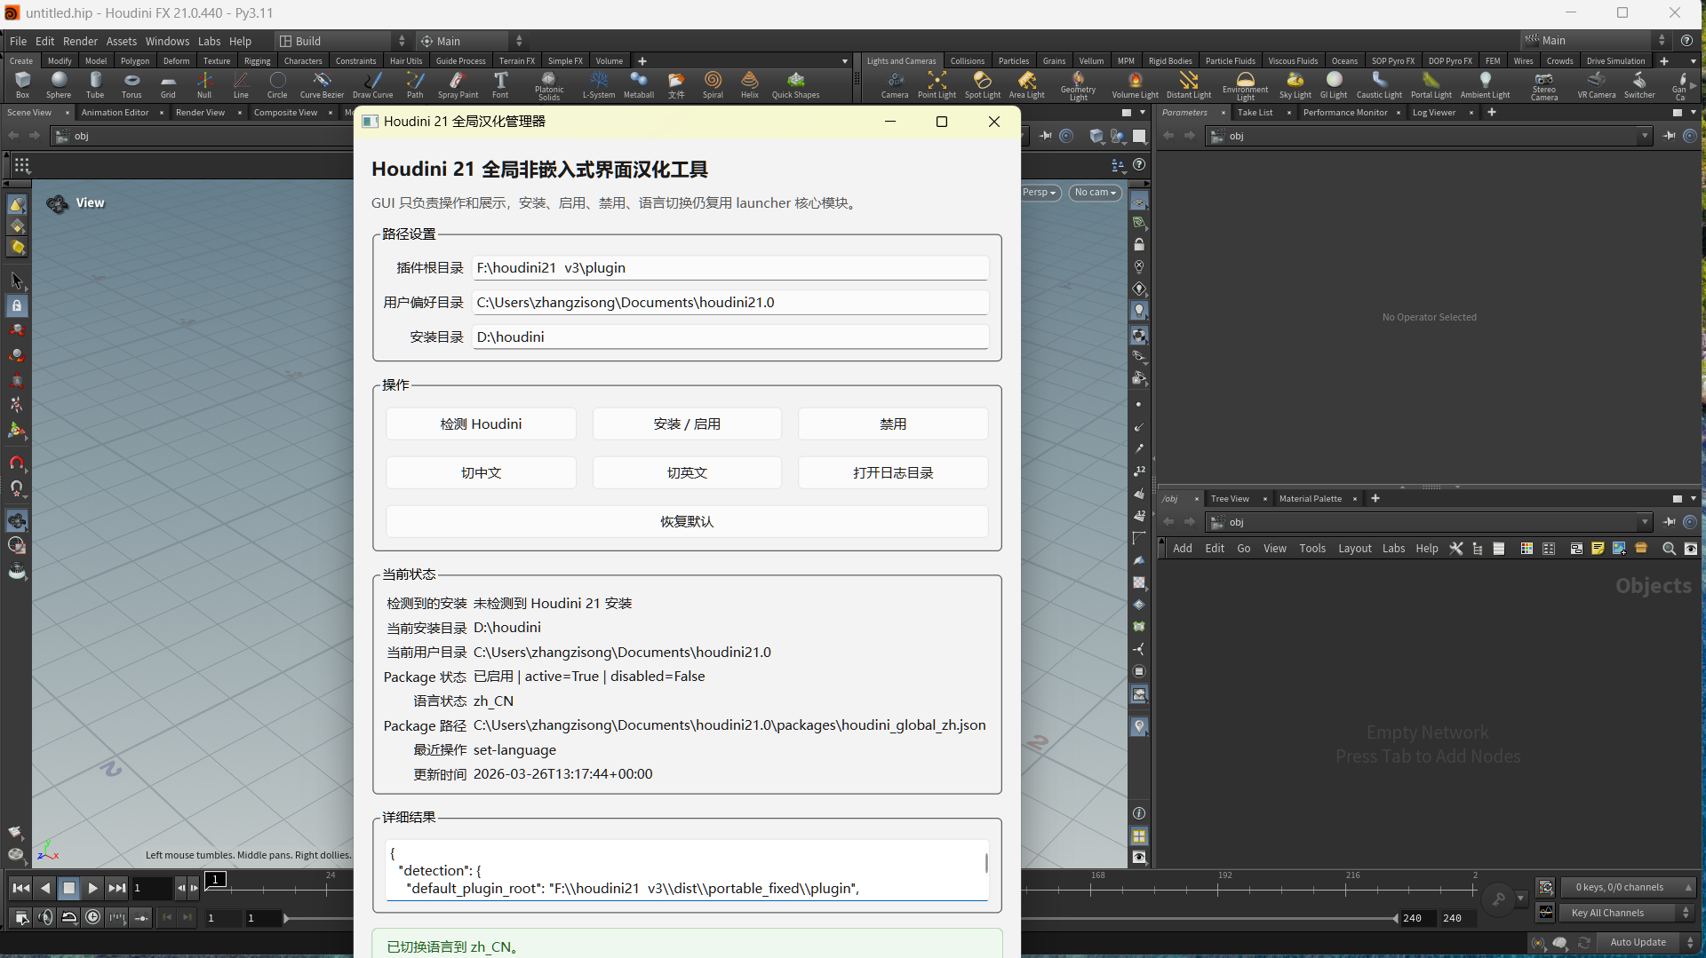Screen dimensions: 1706x958
Task: Jump to the first frame
Action: (21, 888)
